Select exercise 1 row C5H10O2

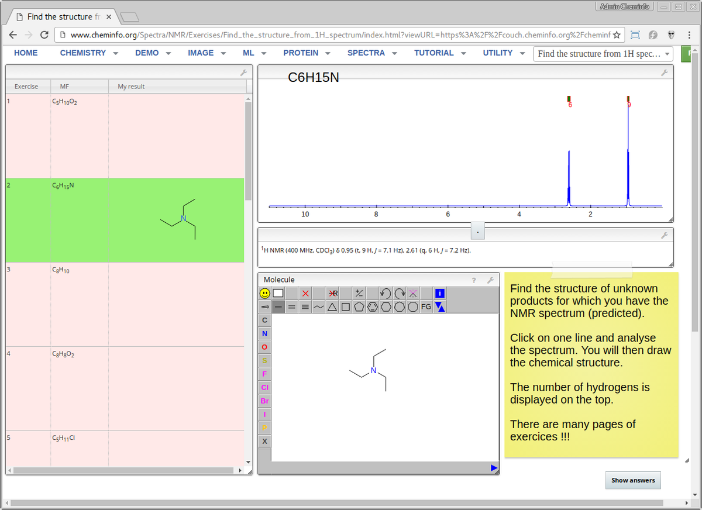tap(125, 136)
